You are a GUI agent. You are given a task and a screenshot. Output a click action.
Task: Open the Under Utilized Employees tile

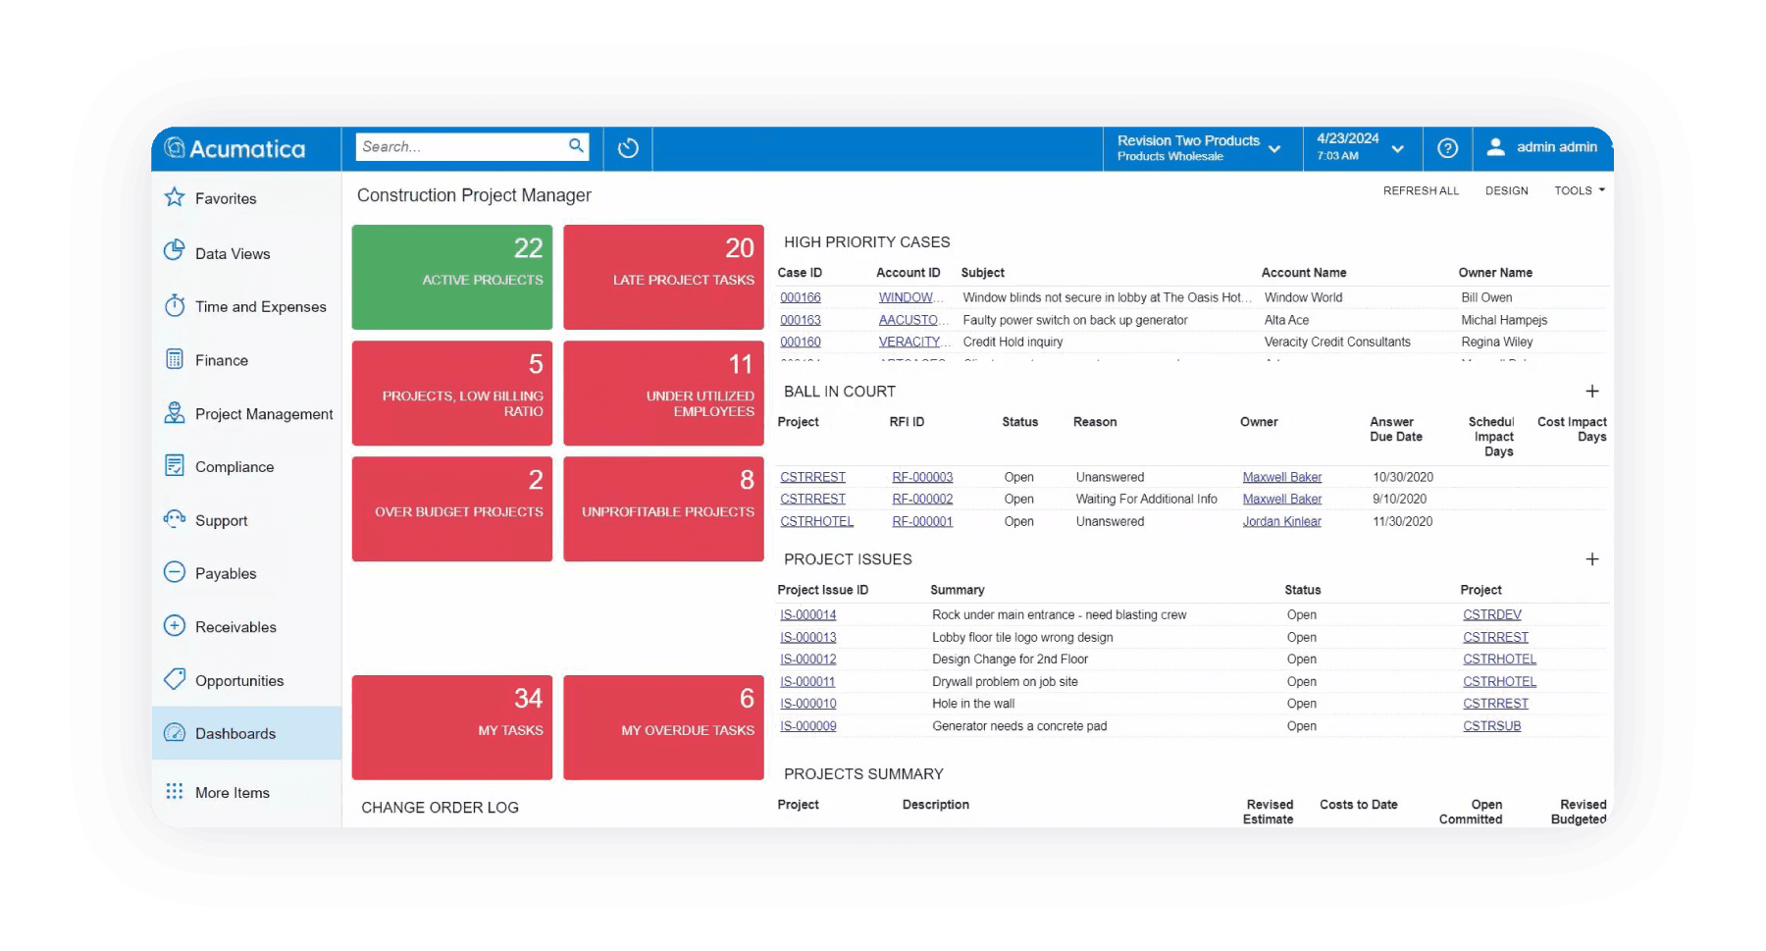coord(663,393)
